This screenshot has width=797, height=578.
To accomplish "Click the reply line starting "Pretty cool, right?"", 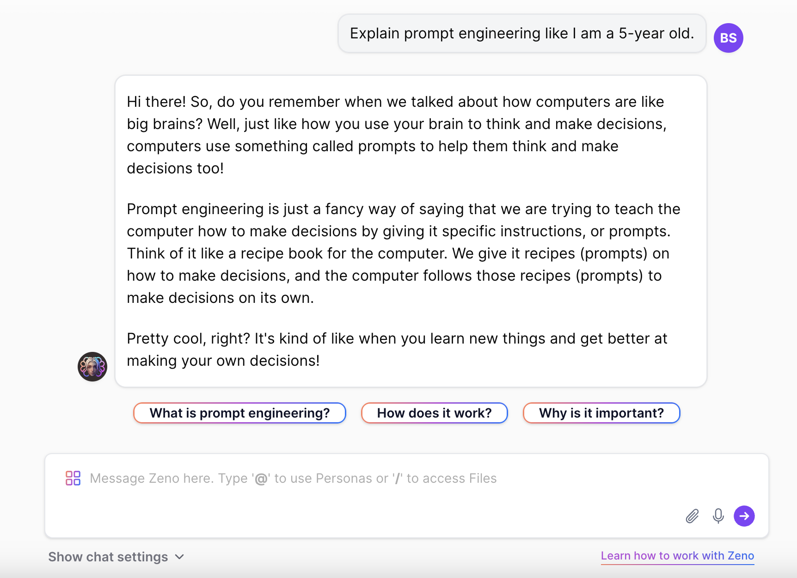I will [397, 338].
